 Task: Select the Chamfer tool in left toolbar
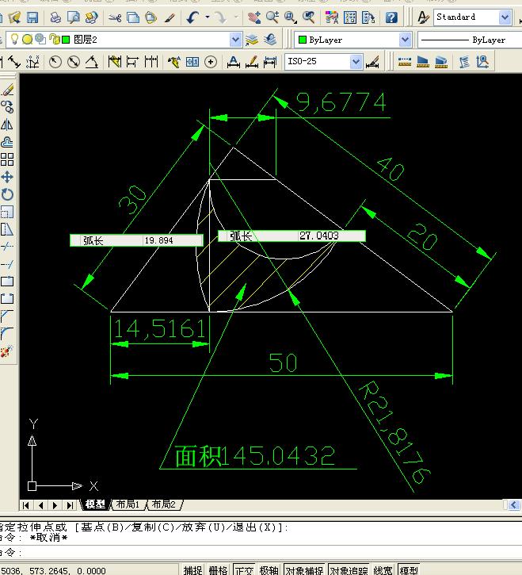(x=7, y=316)
